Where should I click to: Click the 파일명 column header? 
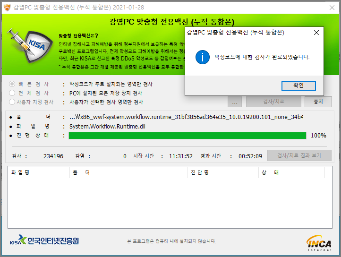pyautogui.click(x=39, y=172)
